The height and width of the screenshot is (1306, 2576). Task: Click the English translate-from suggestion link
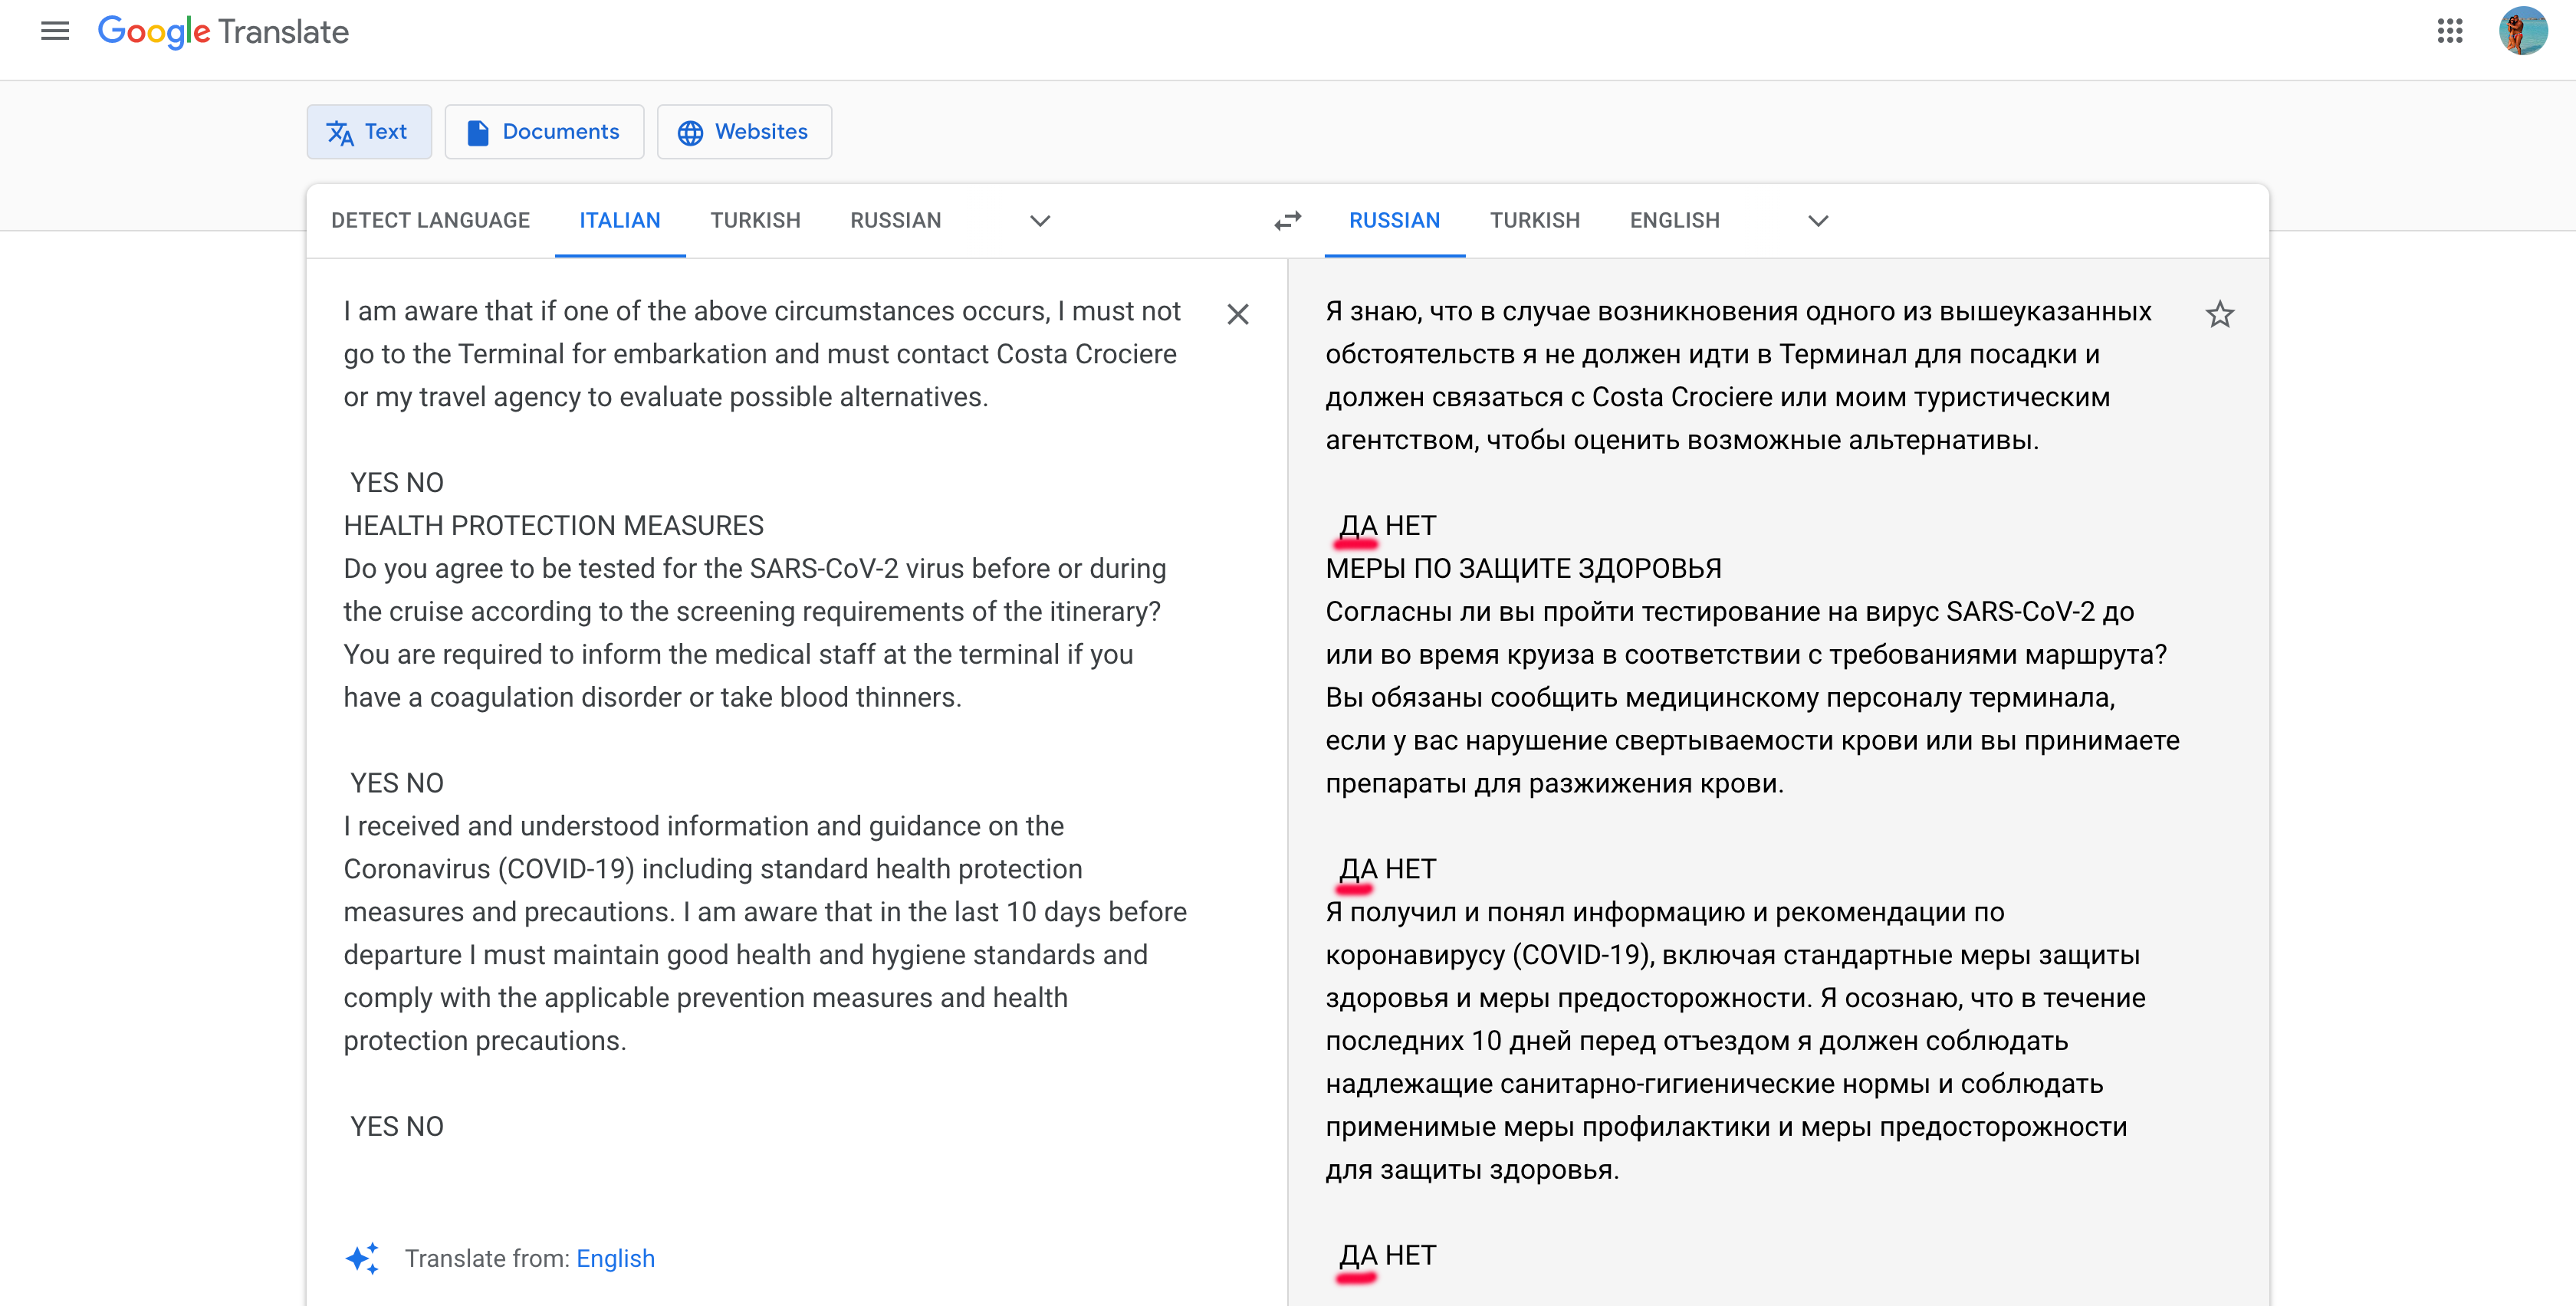616,1258
